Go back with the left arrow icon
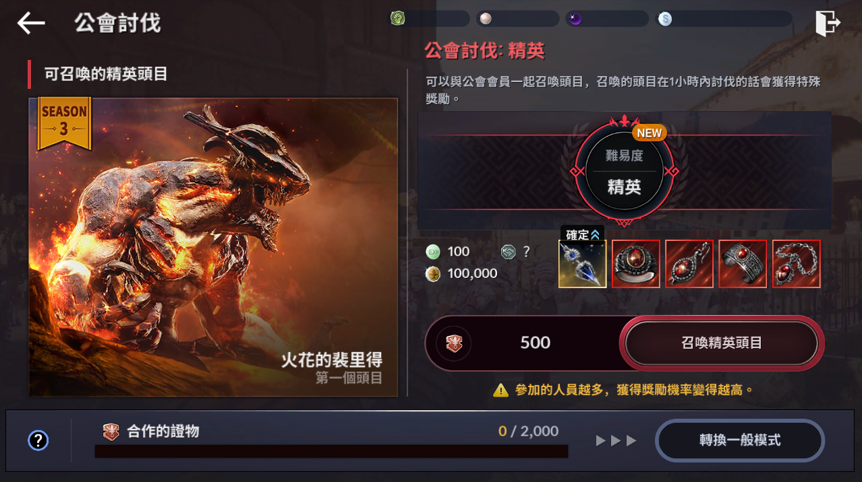The height and width of the screenshot is (482, 862). click(x=31, y=23)
